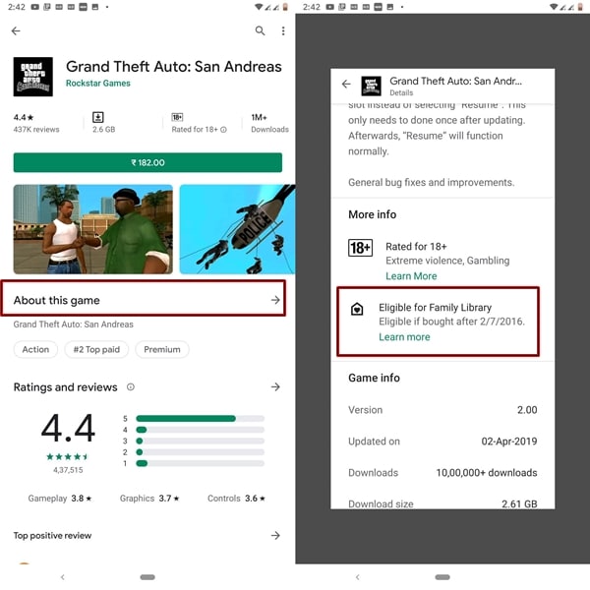Tap the info icon beside Rated for 18+

[223, 130]
